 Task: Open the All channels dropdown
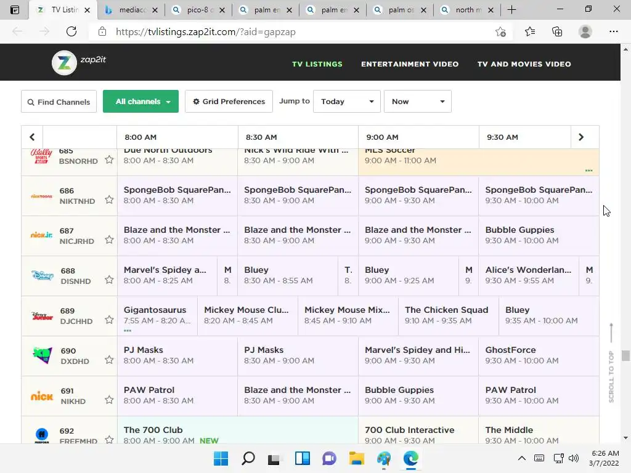tap(141, 102)
